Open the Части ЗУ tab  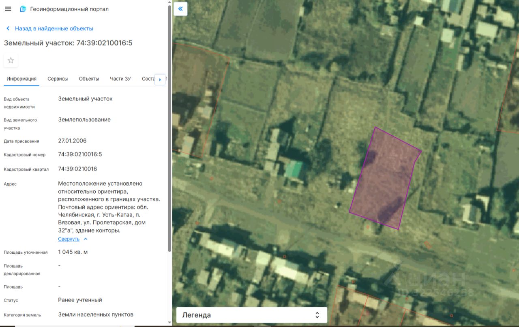tap(120, 79)
